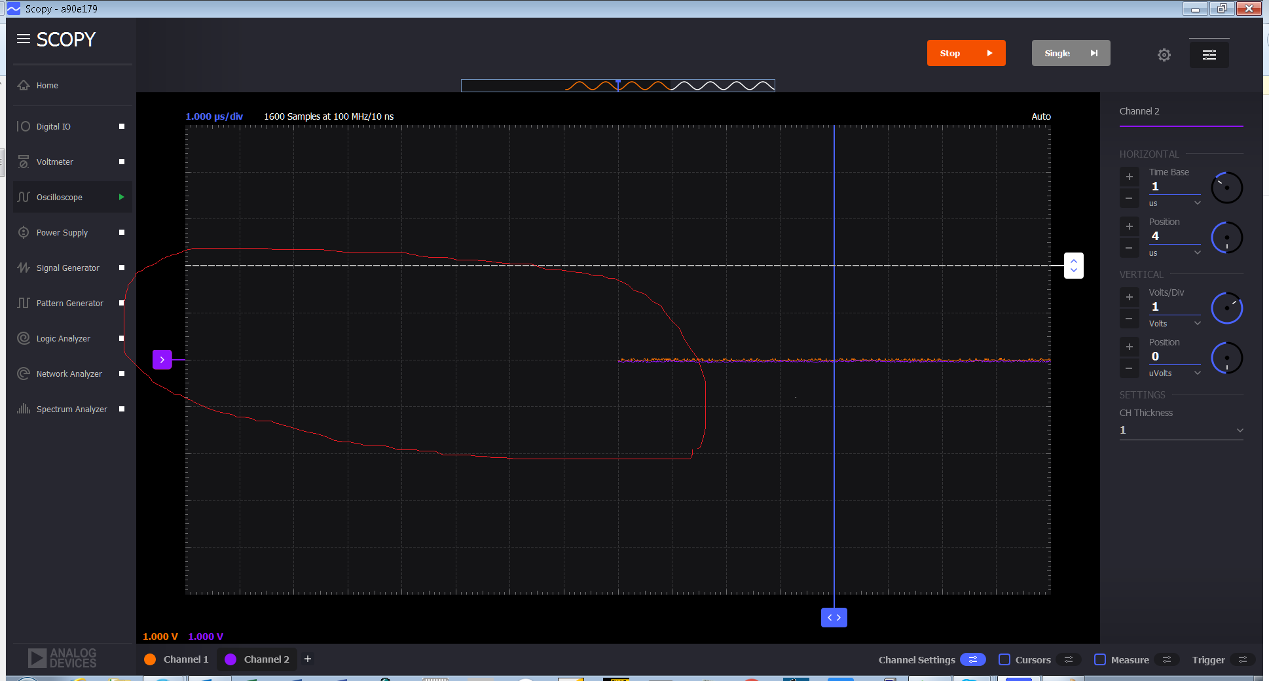The height and width of the screenshot is (681, 1269).
Task: Select the Channel 2 tab
Action: pos(257,659)
